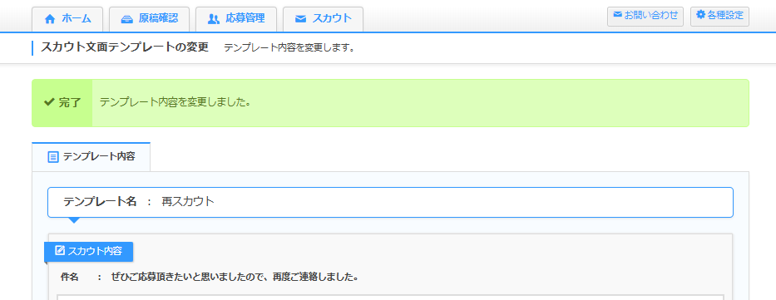Viewport: 776px width, 300px height.
Task: Click the people icon beside 応募管理
Action: pyautogui.click(x=213, y=19)
